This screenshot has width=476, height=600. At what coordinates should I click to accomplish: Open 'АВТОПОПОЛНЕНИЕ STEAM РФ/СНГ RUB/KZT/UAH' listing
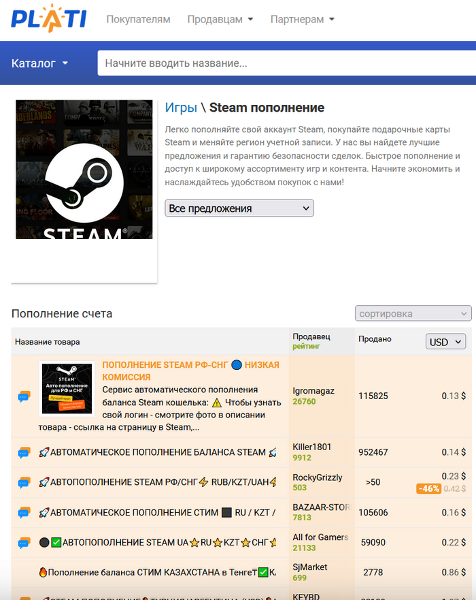[x=157, y=482]
